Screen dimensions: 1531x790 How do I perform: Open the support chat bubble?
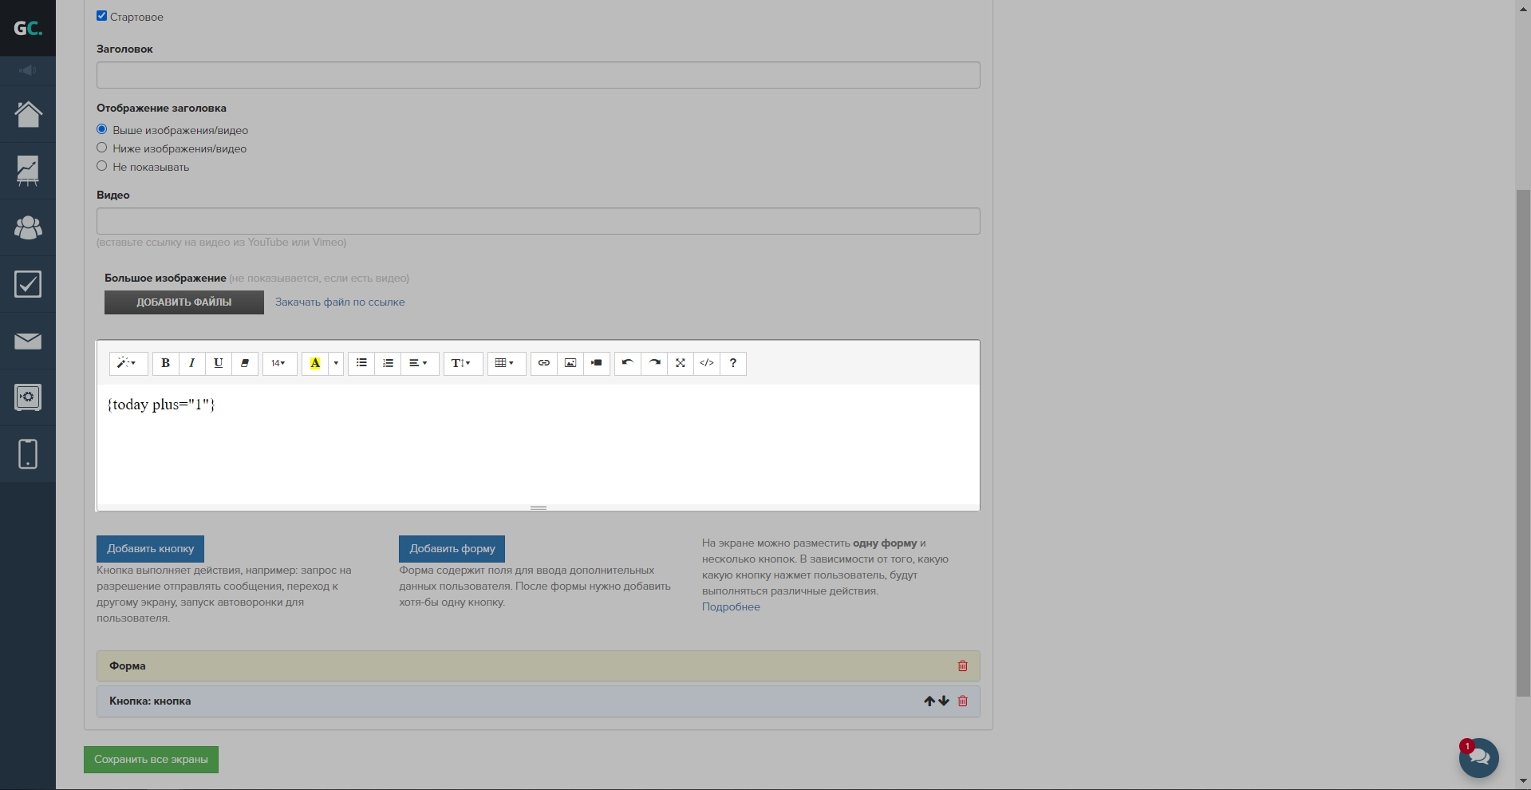pyautogui.click(x=1478, y=757)
